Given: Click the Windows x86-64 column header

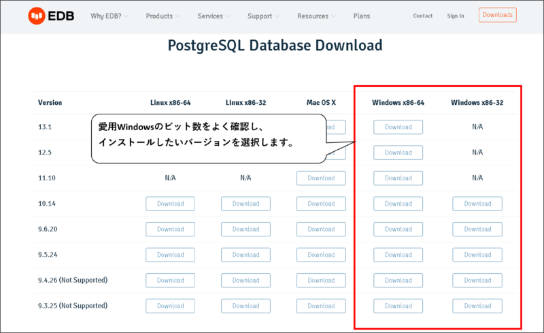Looking at the screenshot, I should click(398, 103).
